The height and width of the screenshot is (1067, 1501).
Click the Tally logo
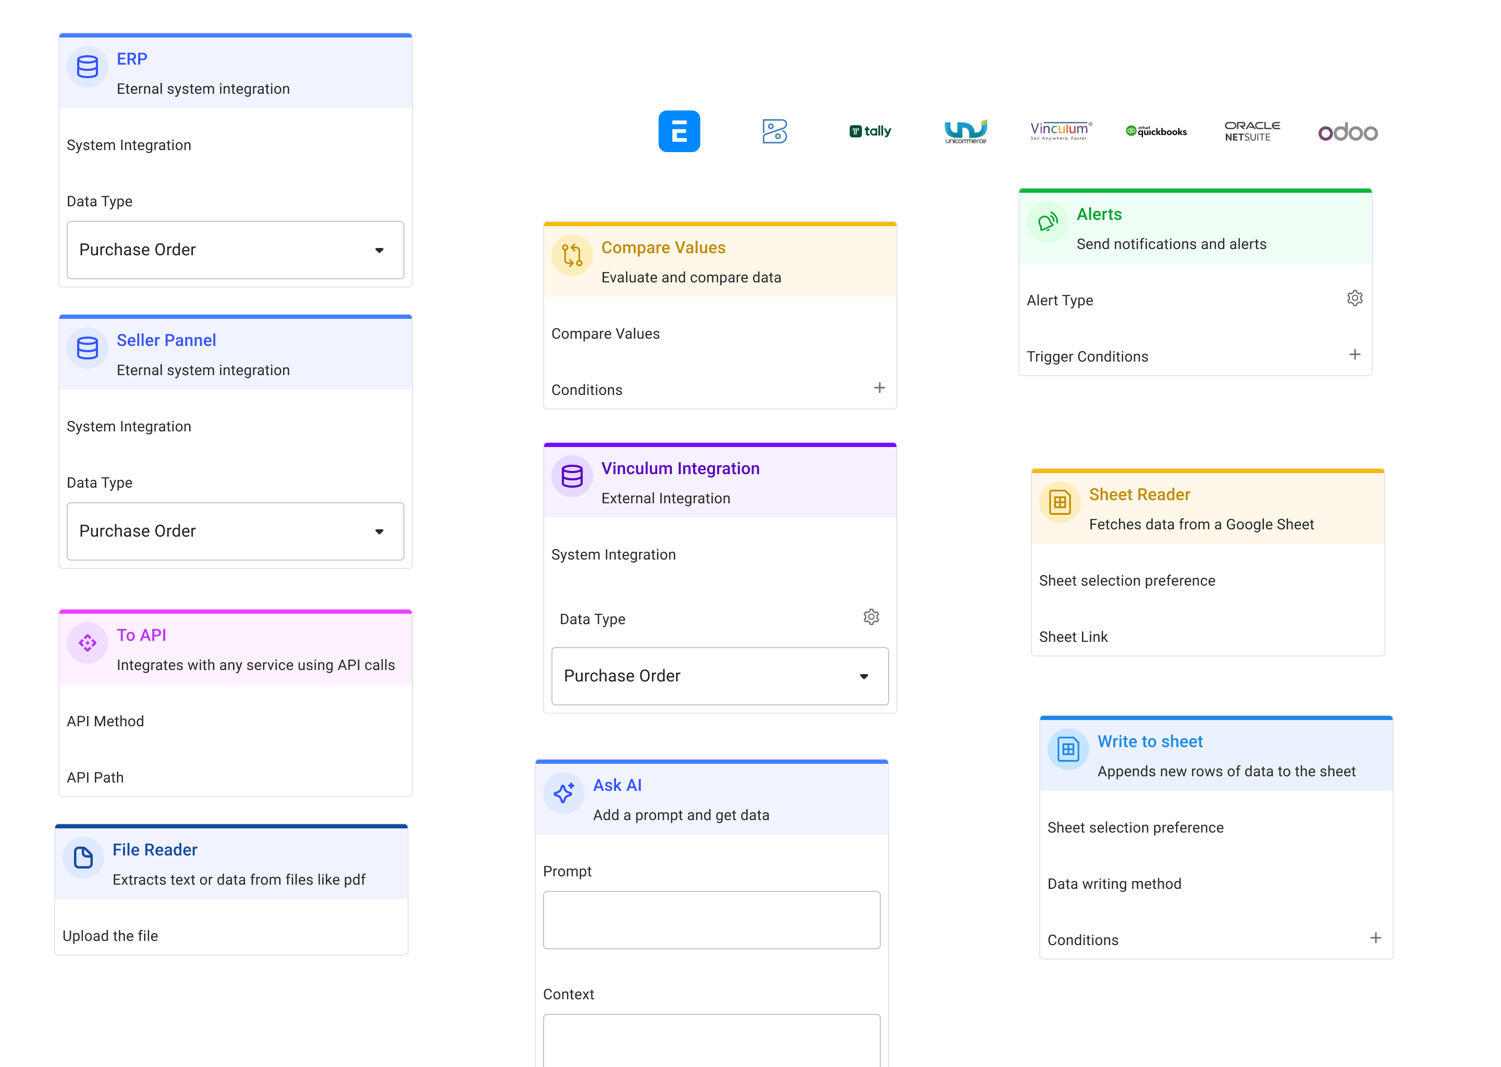[x=870, y=131]
